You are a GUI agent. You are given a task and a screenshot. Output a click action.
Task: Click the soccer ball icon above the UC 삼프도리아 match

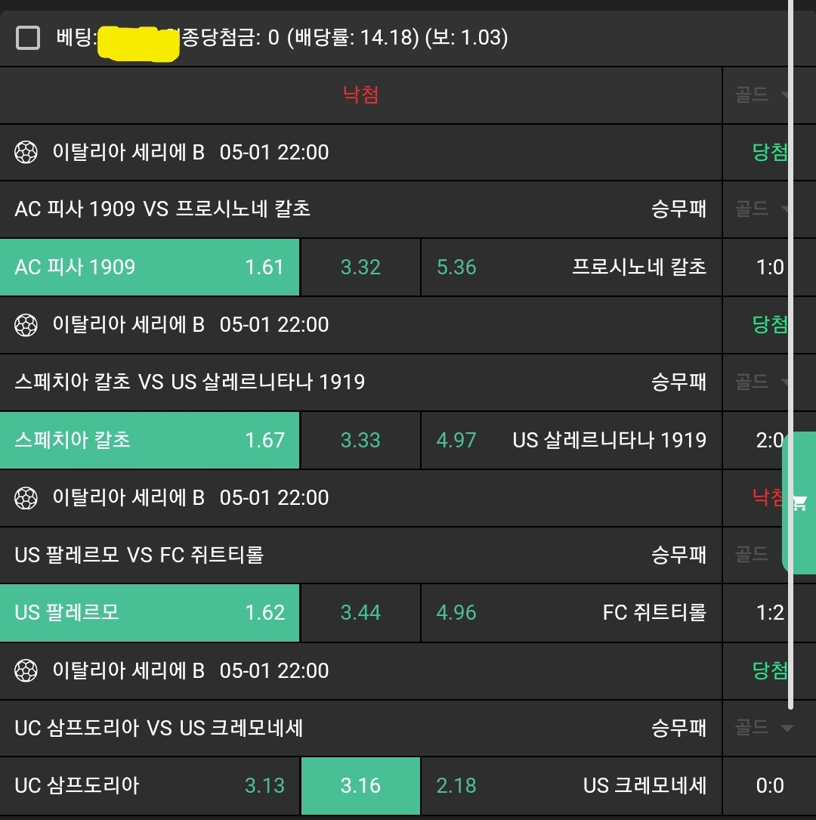pyautogui.click(x=26, y=670)
